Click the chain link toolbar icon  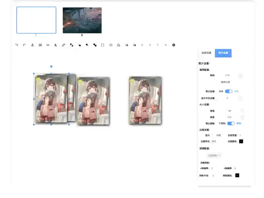click(x=64, y=45)
